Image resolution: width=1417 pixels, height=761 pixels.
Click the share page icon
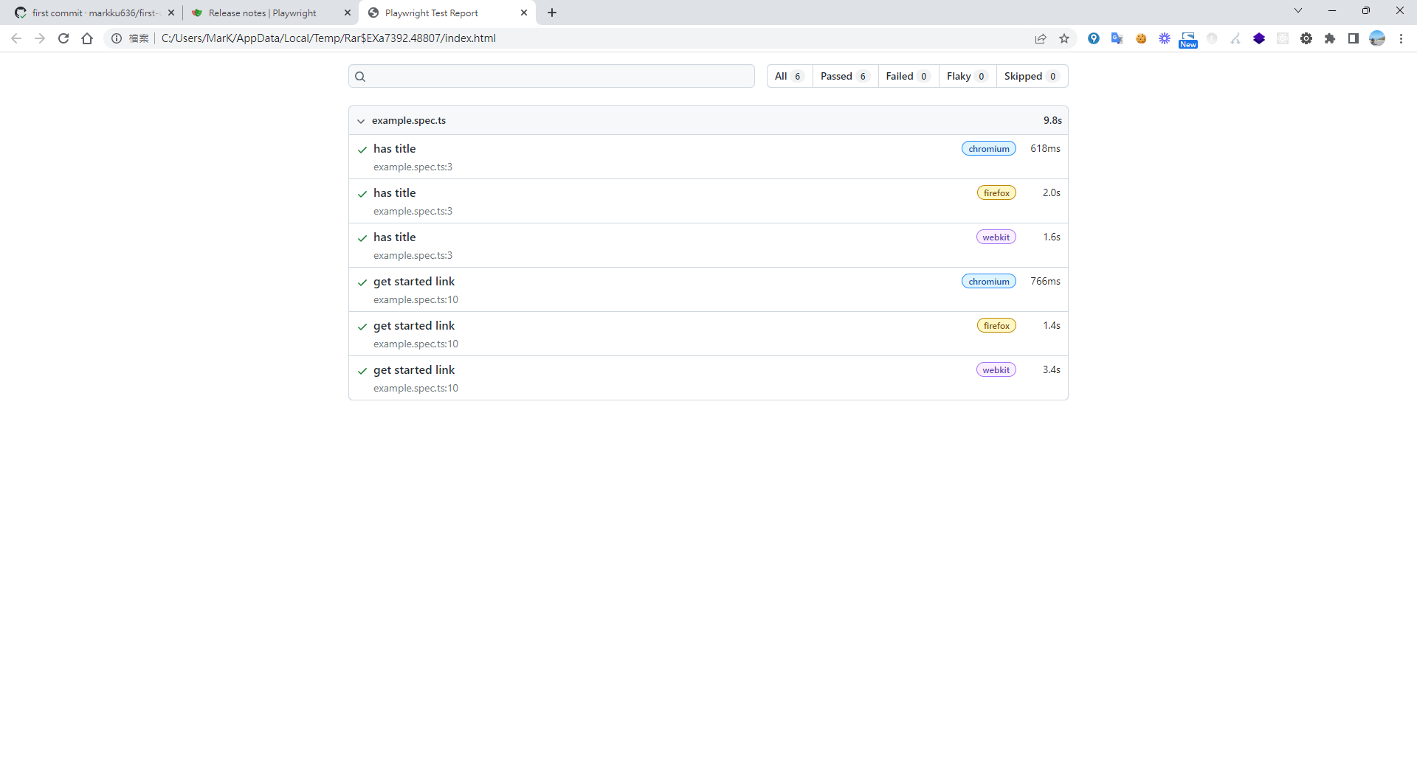tap(1041, 38)
